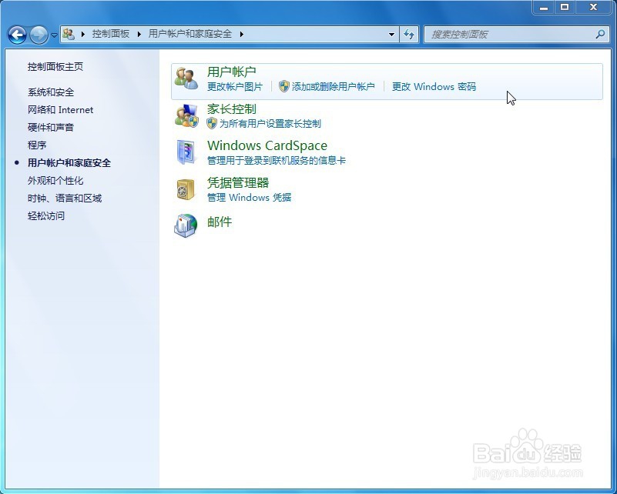Open recent pages dropdown beside navigation arrows
Viewport: 617px width, 494px height.
(52, 35)
